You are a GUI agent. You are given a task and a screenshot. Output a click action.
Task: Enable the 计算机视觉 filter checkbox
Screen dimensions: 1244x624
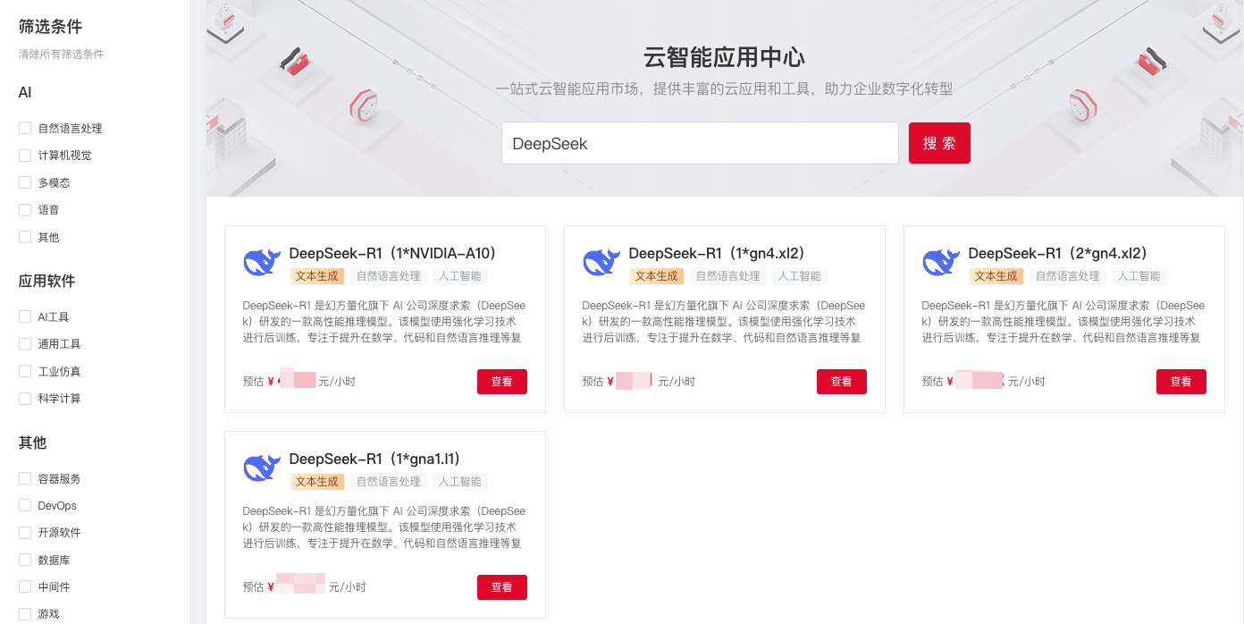coord(25,156)
